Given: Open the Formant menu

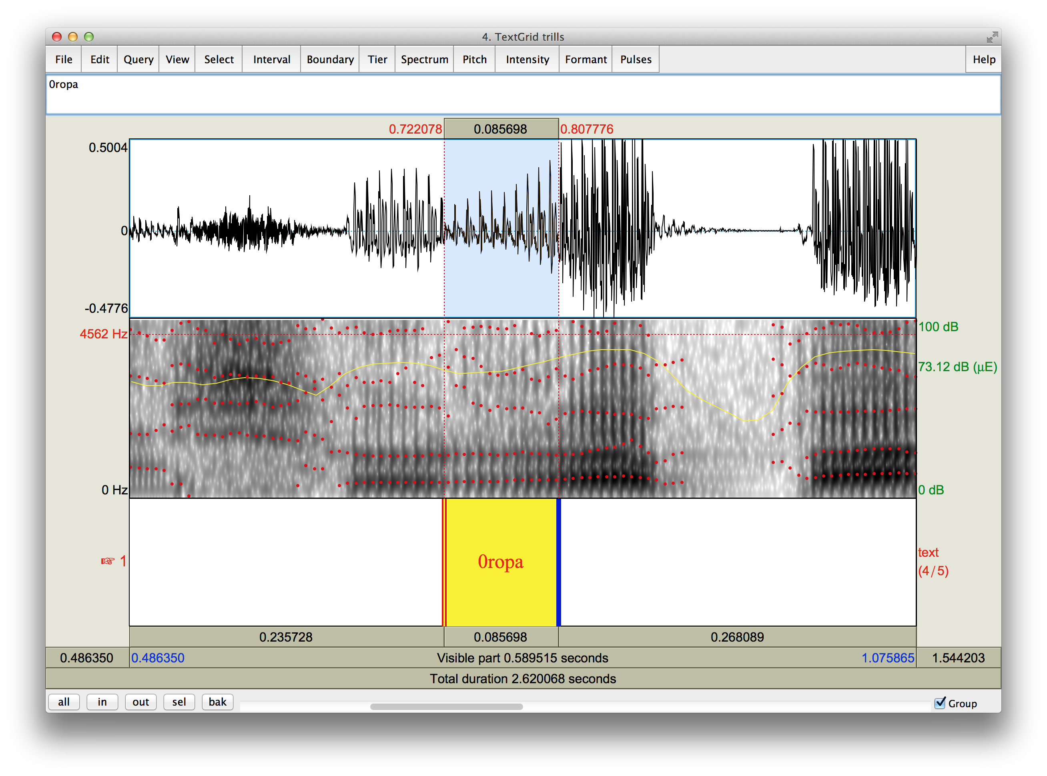Looking at the screenshot, I should click(586, 60).
